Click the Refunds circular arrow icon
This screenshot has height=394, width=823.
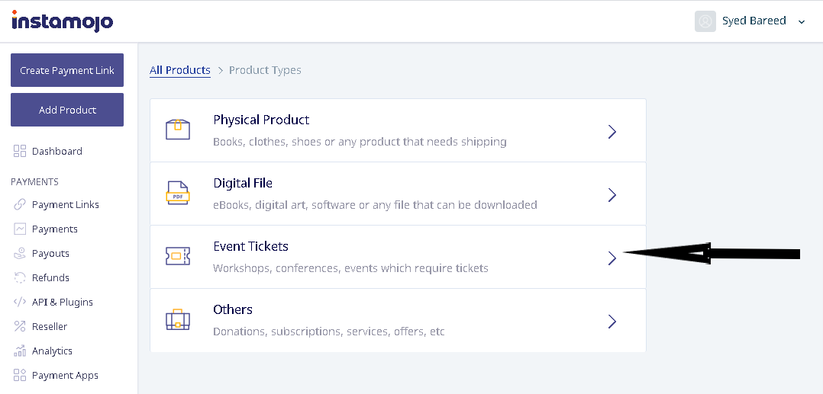(20, 277)
